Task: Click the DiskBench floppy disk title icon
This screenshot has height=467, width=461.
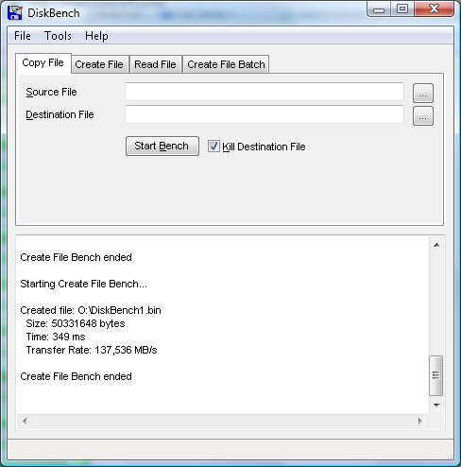Action: (x=15, y=12)
